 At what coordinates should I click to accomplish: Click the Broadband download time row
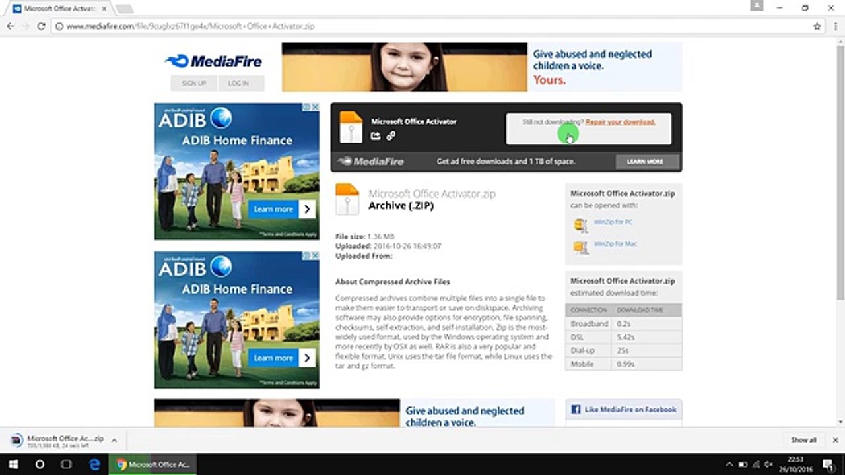coord(624,324)
